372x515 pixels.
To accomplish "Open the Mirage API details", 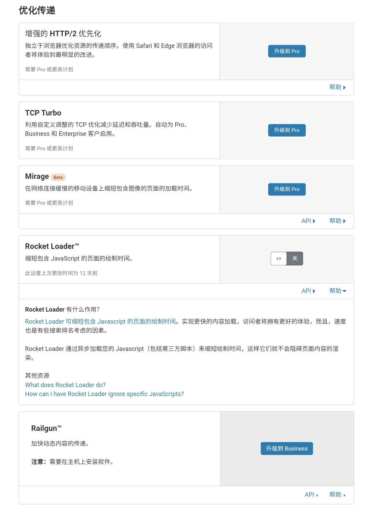I will tap(308, 221).
